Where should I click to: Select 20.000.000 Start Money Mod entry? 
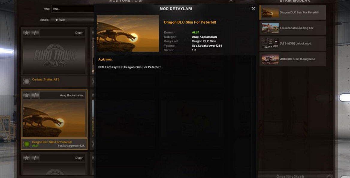[x=293, y=59]
